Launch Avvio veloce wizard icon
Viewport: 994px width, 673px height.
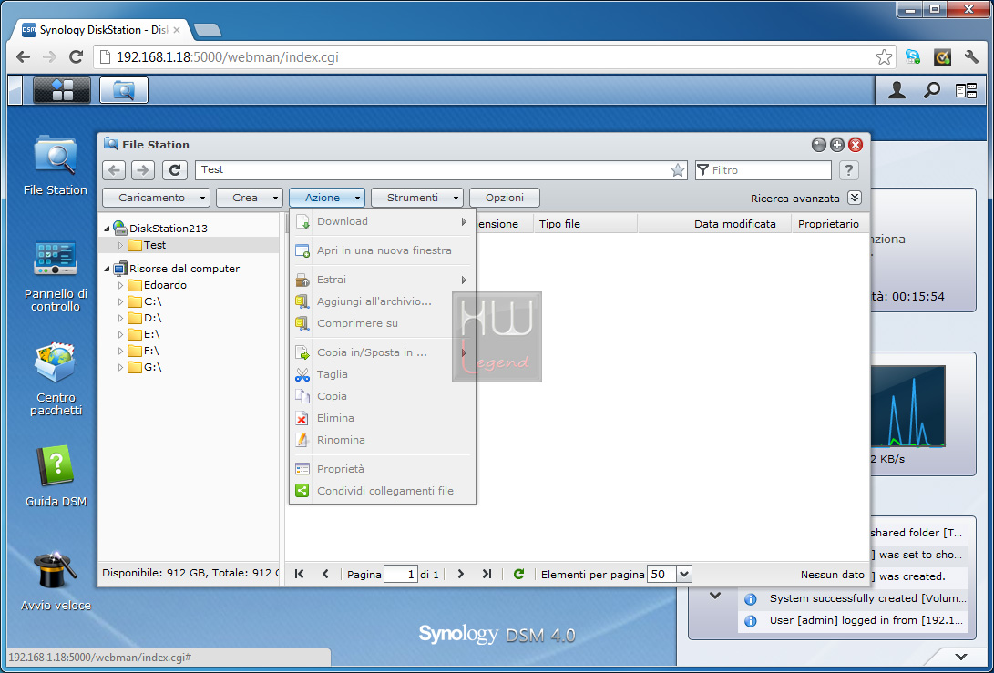pos(56,580)
